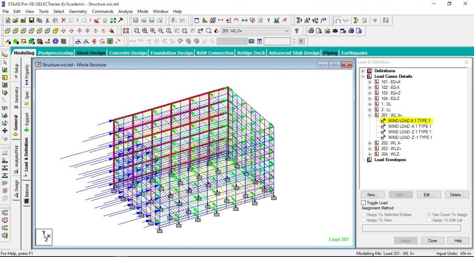Click the Print Preview icon

pos(319,31)
